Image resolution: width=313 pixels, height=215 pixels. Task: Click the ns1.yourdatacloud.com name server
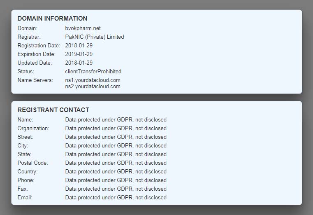tap(93, 80)
